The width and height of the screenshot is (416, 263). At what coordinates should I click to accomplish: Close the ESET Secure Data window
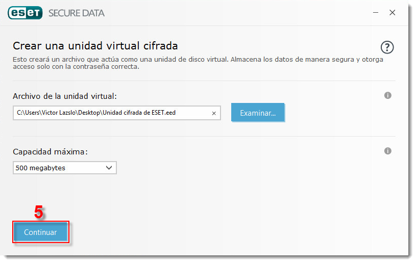pyautogui.click(x=392, y=13)
